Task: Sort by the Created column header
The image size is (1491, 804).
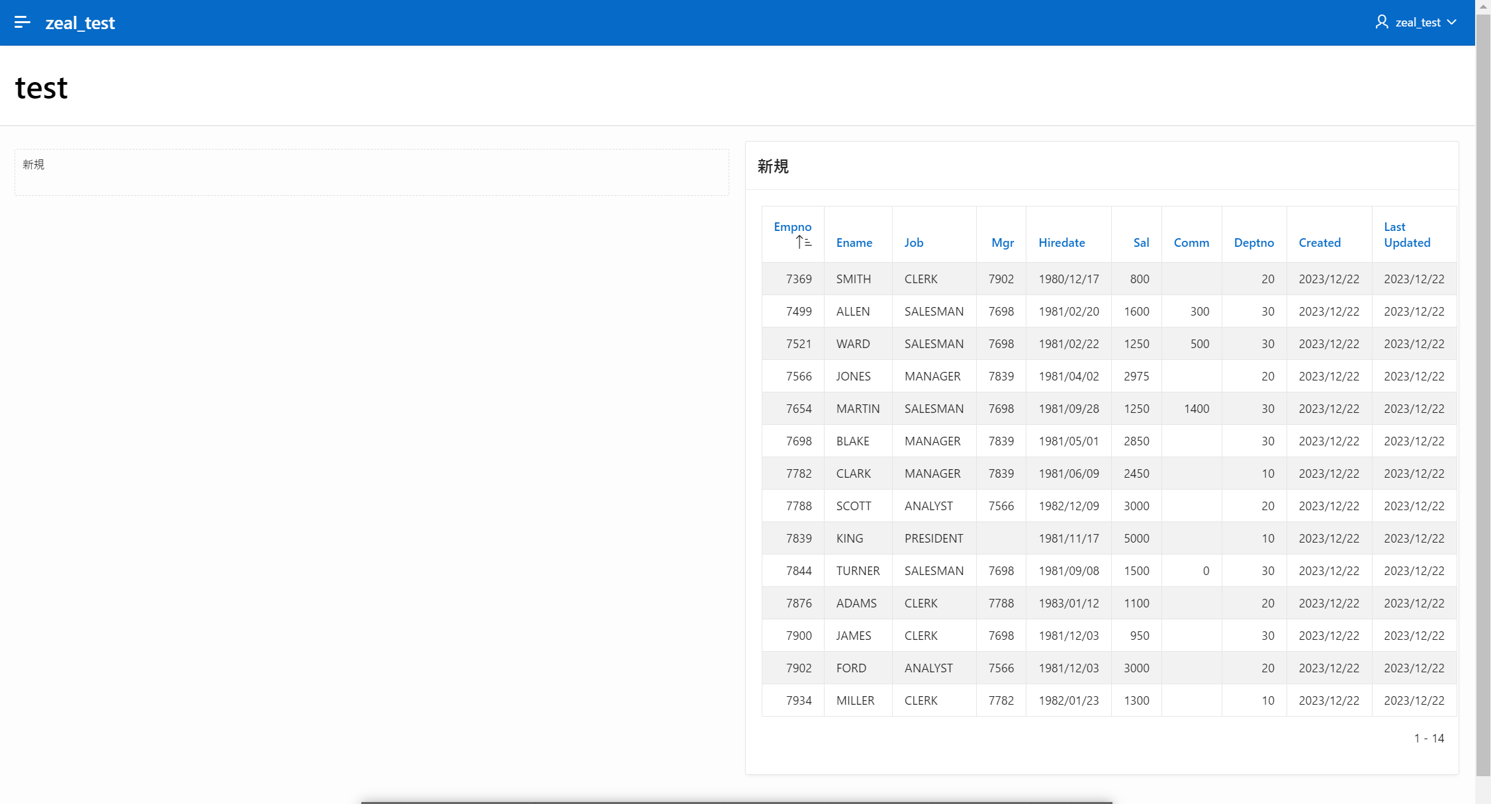Action: (x=1319, y=243)
